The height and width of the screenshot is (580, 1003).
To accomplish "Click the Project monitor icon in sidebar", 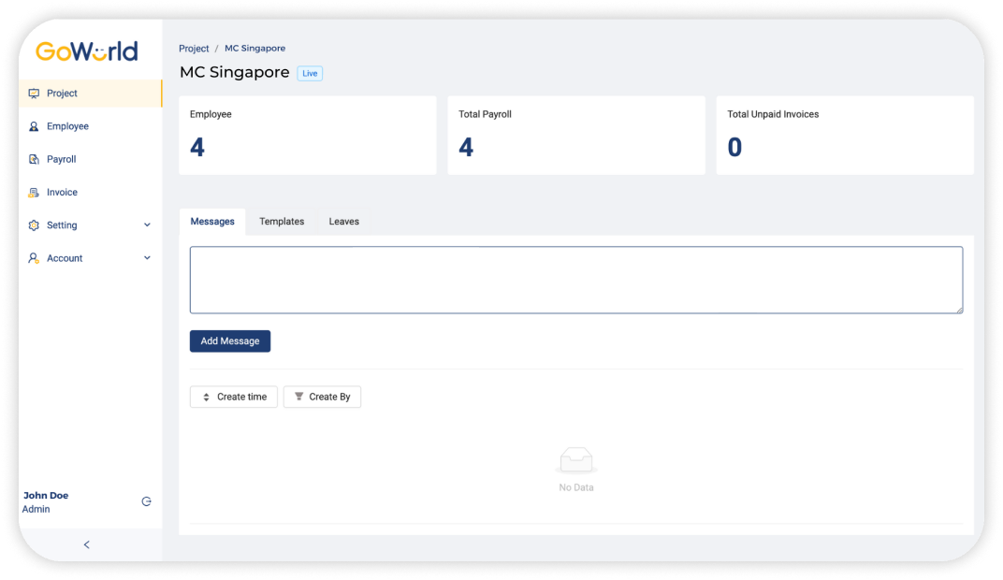I will coord(34,94).
